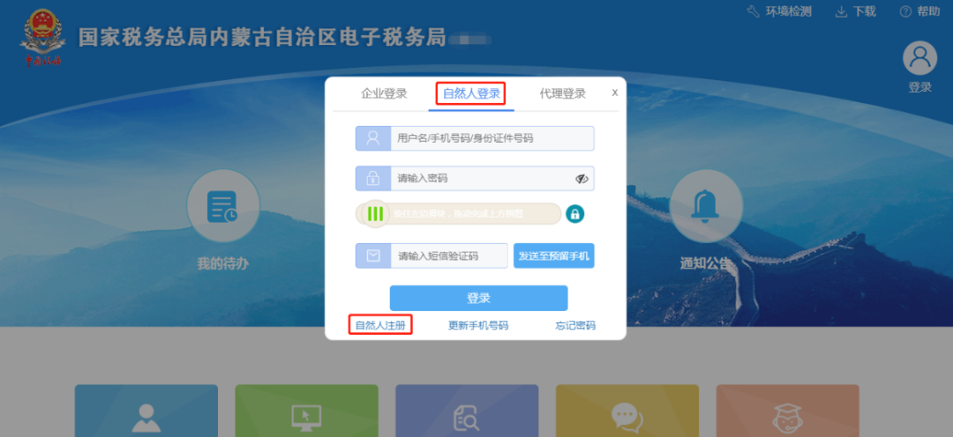Click the blue 登录 button
This screenshot has height=437, width=953.
pyautogui.click(x=478, y=298)
